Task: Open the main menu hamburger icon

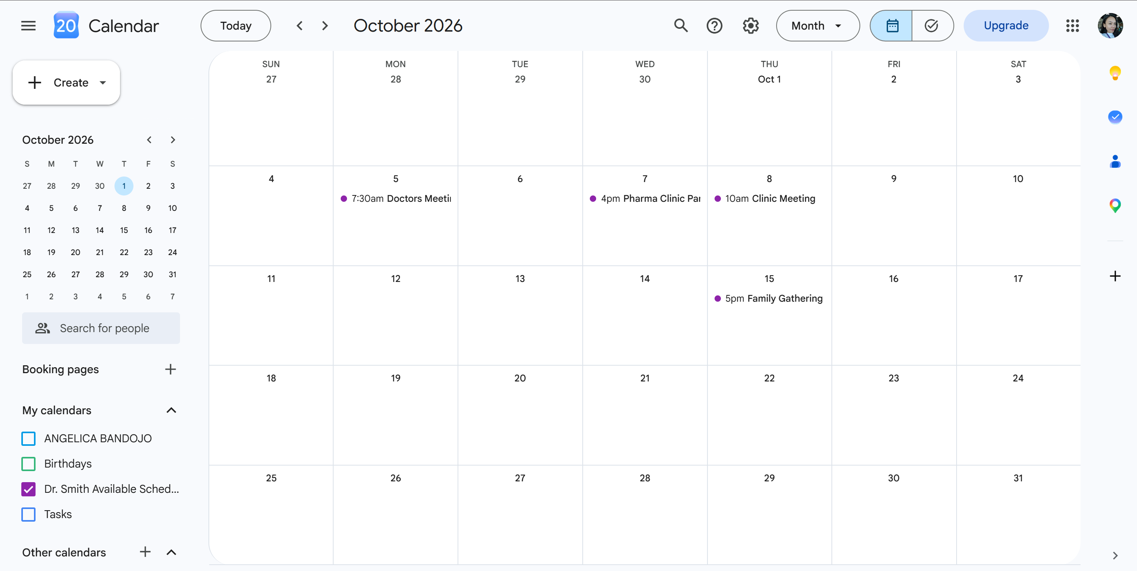Action: point(28,26)
